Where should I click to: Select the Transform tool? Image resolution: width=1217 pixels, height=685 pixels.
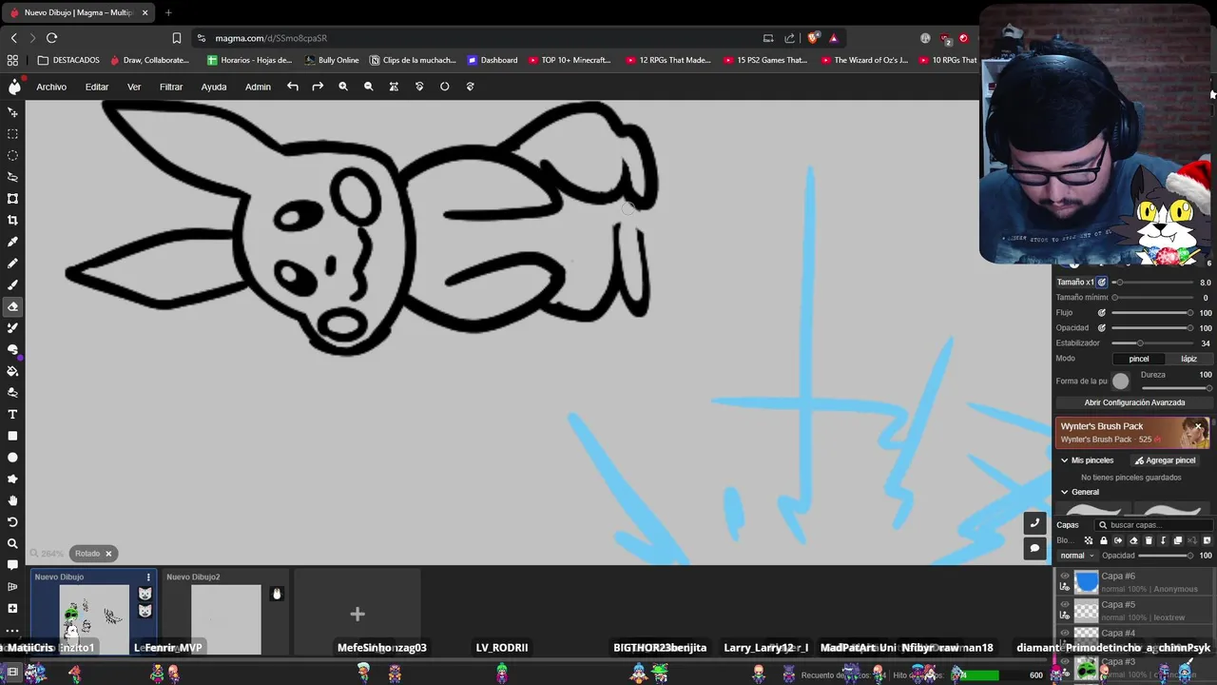pos(12,199)
